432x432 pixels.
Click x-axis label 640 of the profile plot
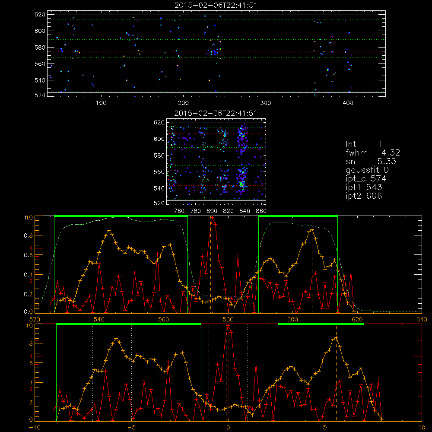click(x=422, y=320)
